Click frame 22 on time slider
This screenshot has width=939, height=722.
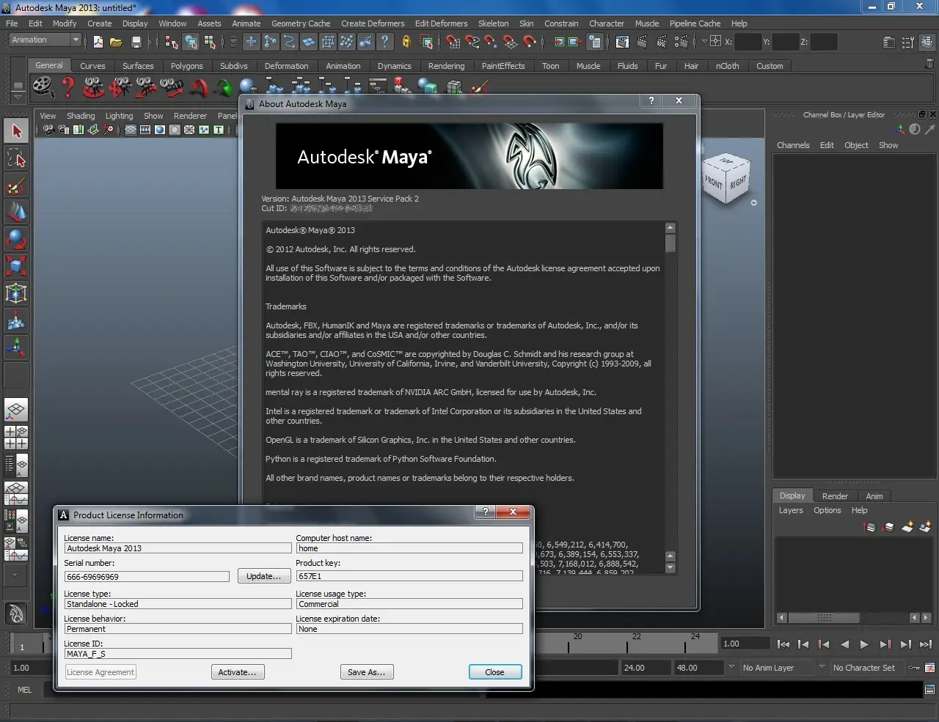(x=628, y=644)
